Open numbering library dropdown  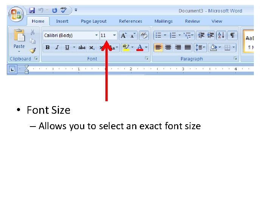(x=179, y=36)
